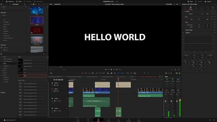
Task: Click the timeline view options icon at toolbar left
Action: (x=51, y=73)
